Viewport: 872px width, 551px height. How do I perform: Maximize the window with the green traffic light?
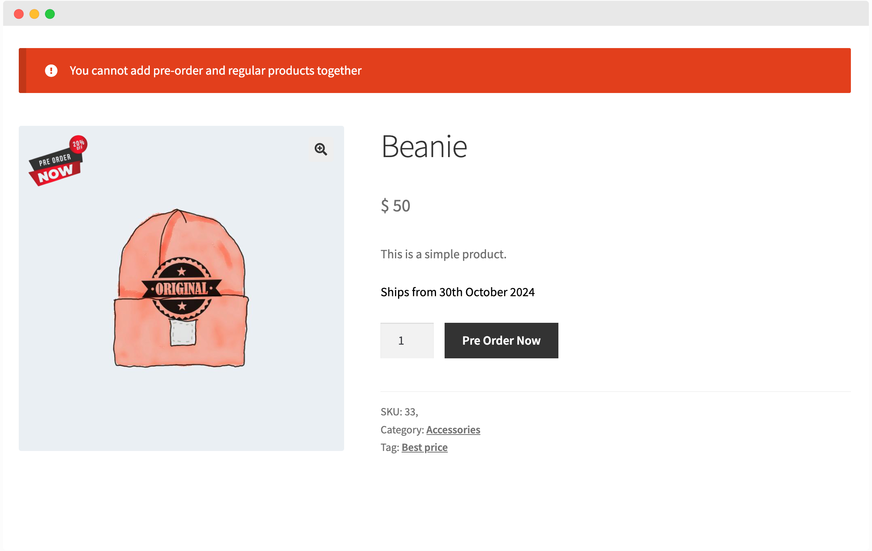(x=50, y=14)
